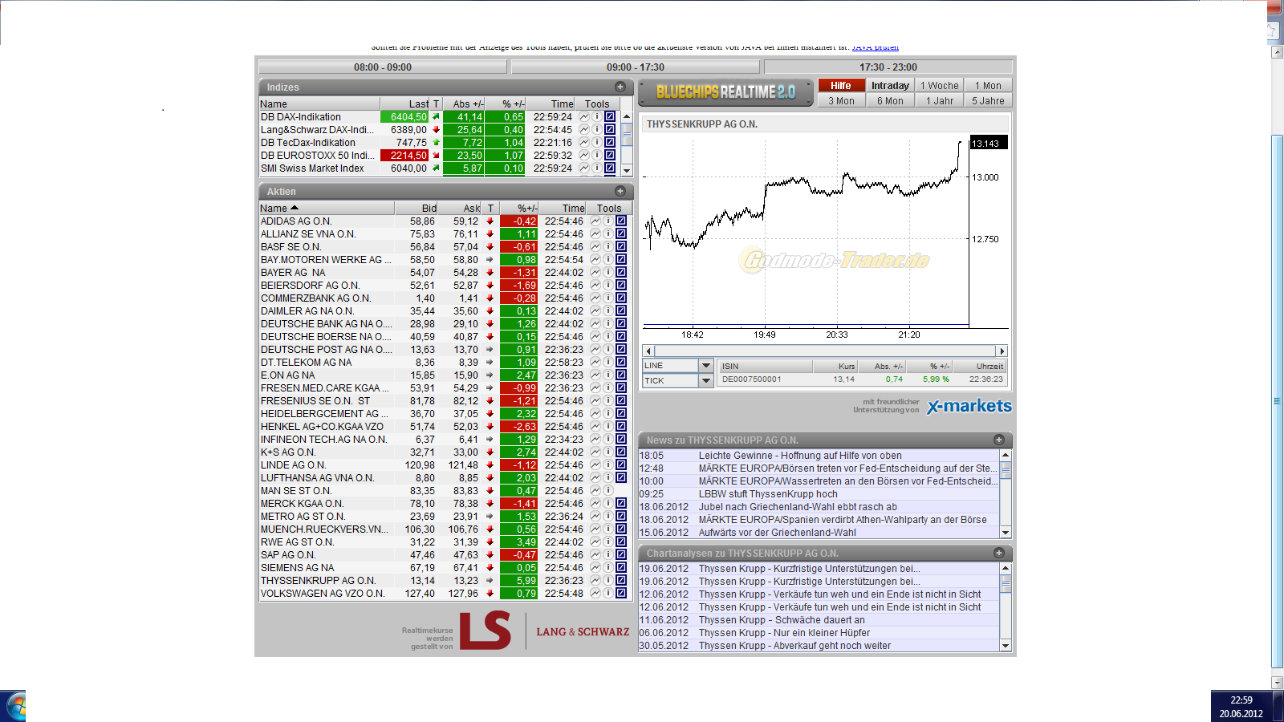Viewport: 1284px width, 722px height.
Task: Expand the Chartanalysen zu THYSSENKRUPP panel
Action: click(999, 553)
